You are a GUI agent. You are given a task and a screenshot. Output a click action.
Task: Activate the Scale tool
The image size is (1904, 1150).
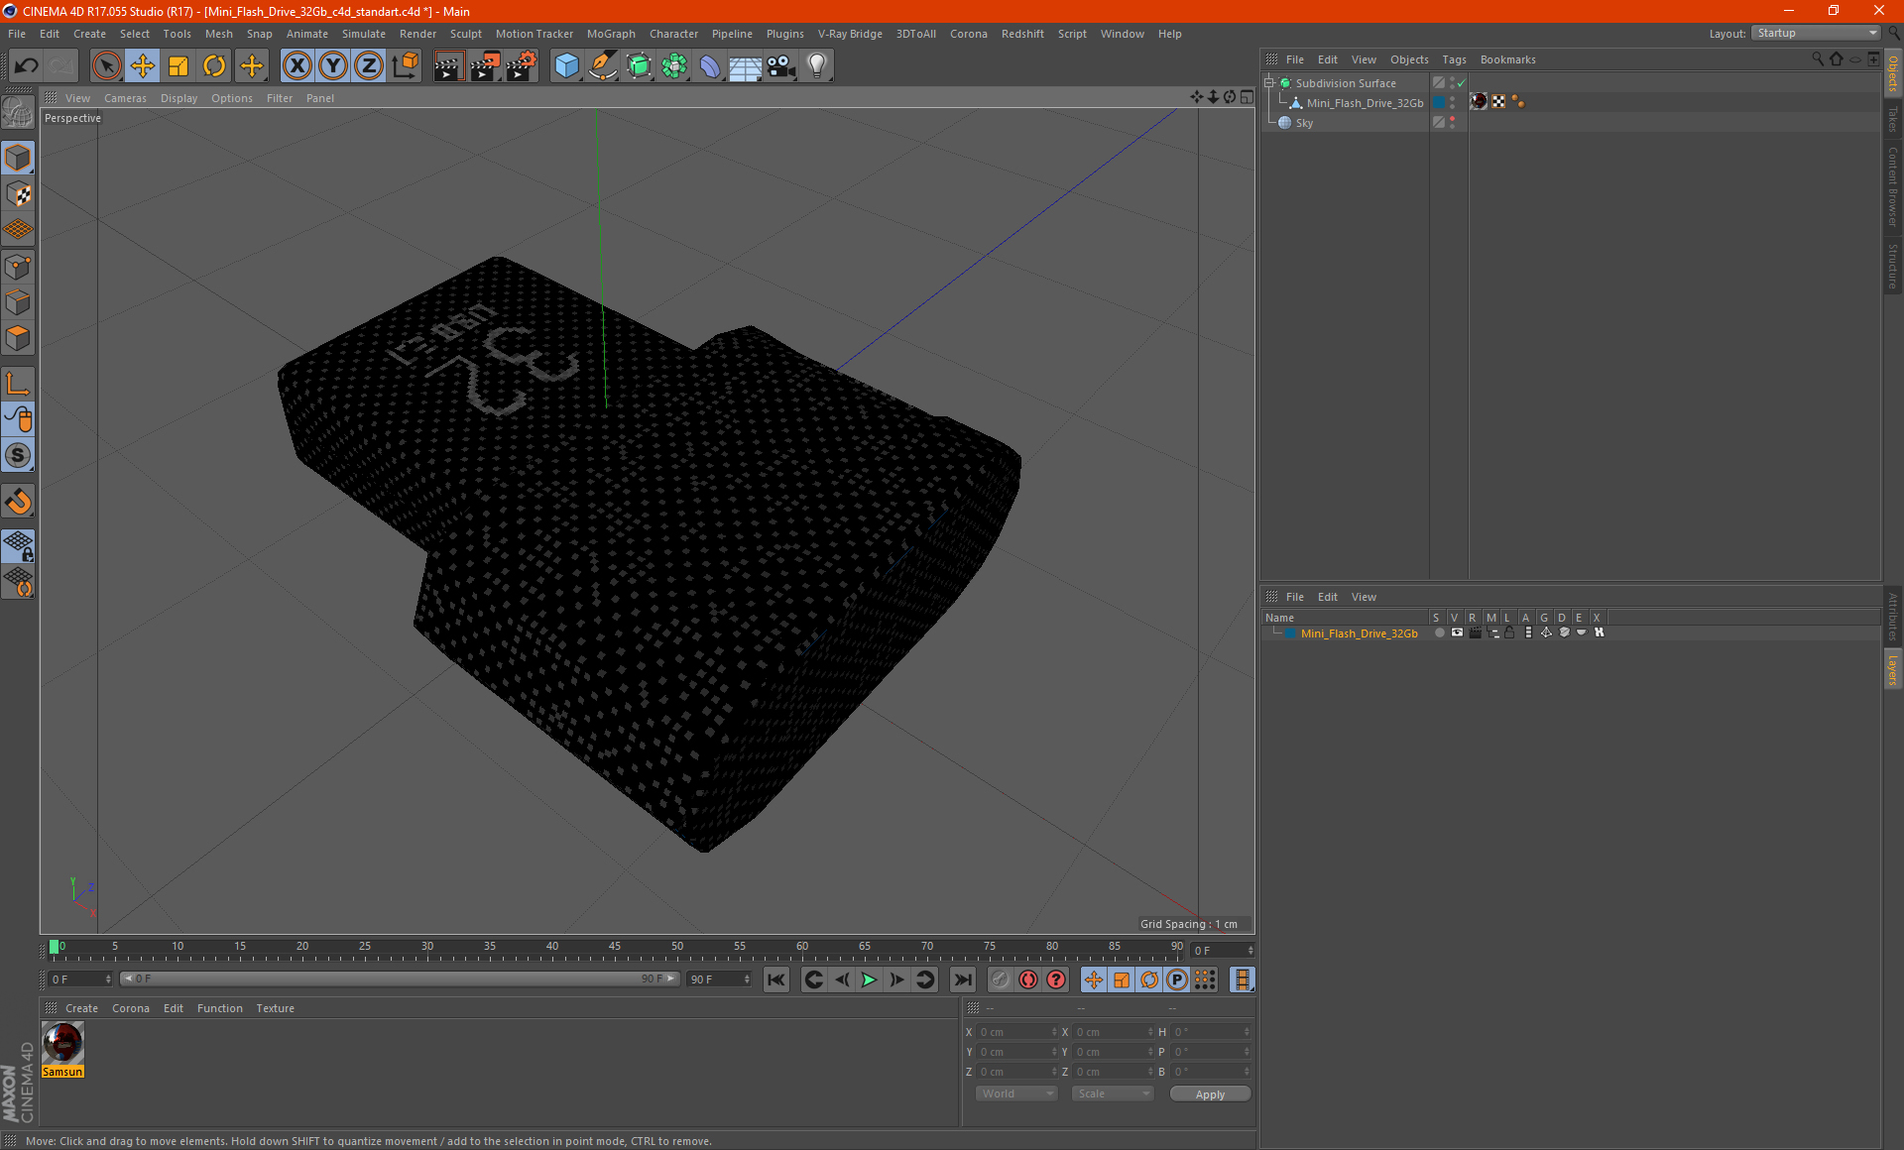tap(178, 66)
